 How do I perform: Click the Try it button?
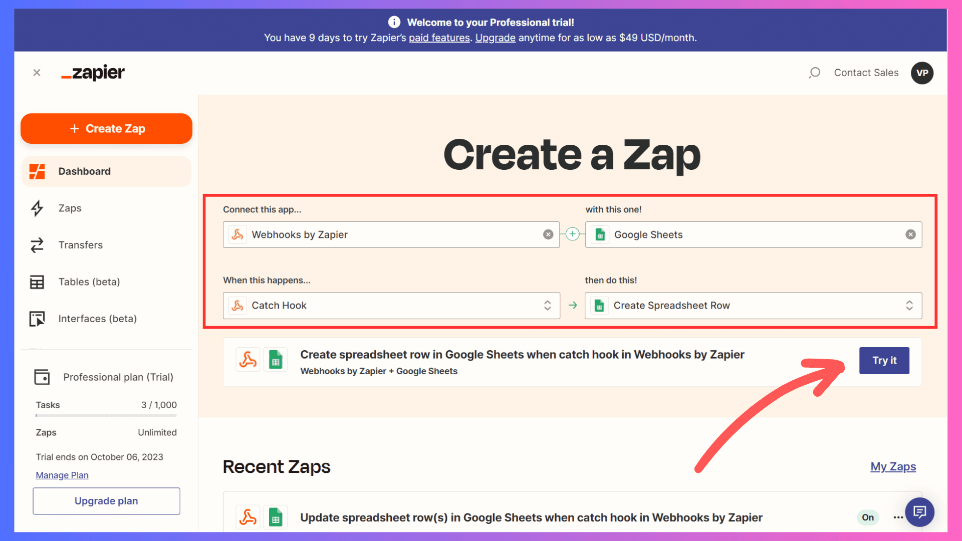(x=884, y=361)
